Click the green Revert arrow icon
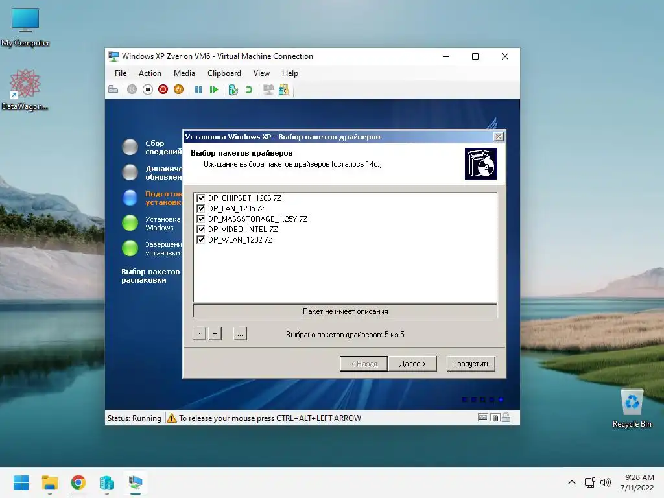Screen dimensions: 664x498 249,89
